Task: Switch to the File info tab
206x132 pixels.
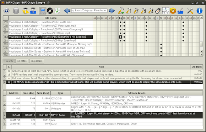Action: point(9,61)
